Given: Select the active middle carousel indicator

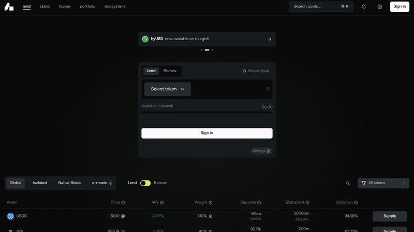Looking at the screenshot, I should tap(207, 50).
